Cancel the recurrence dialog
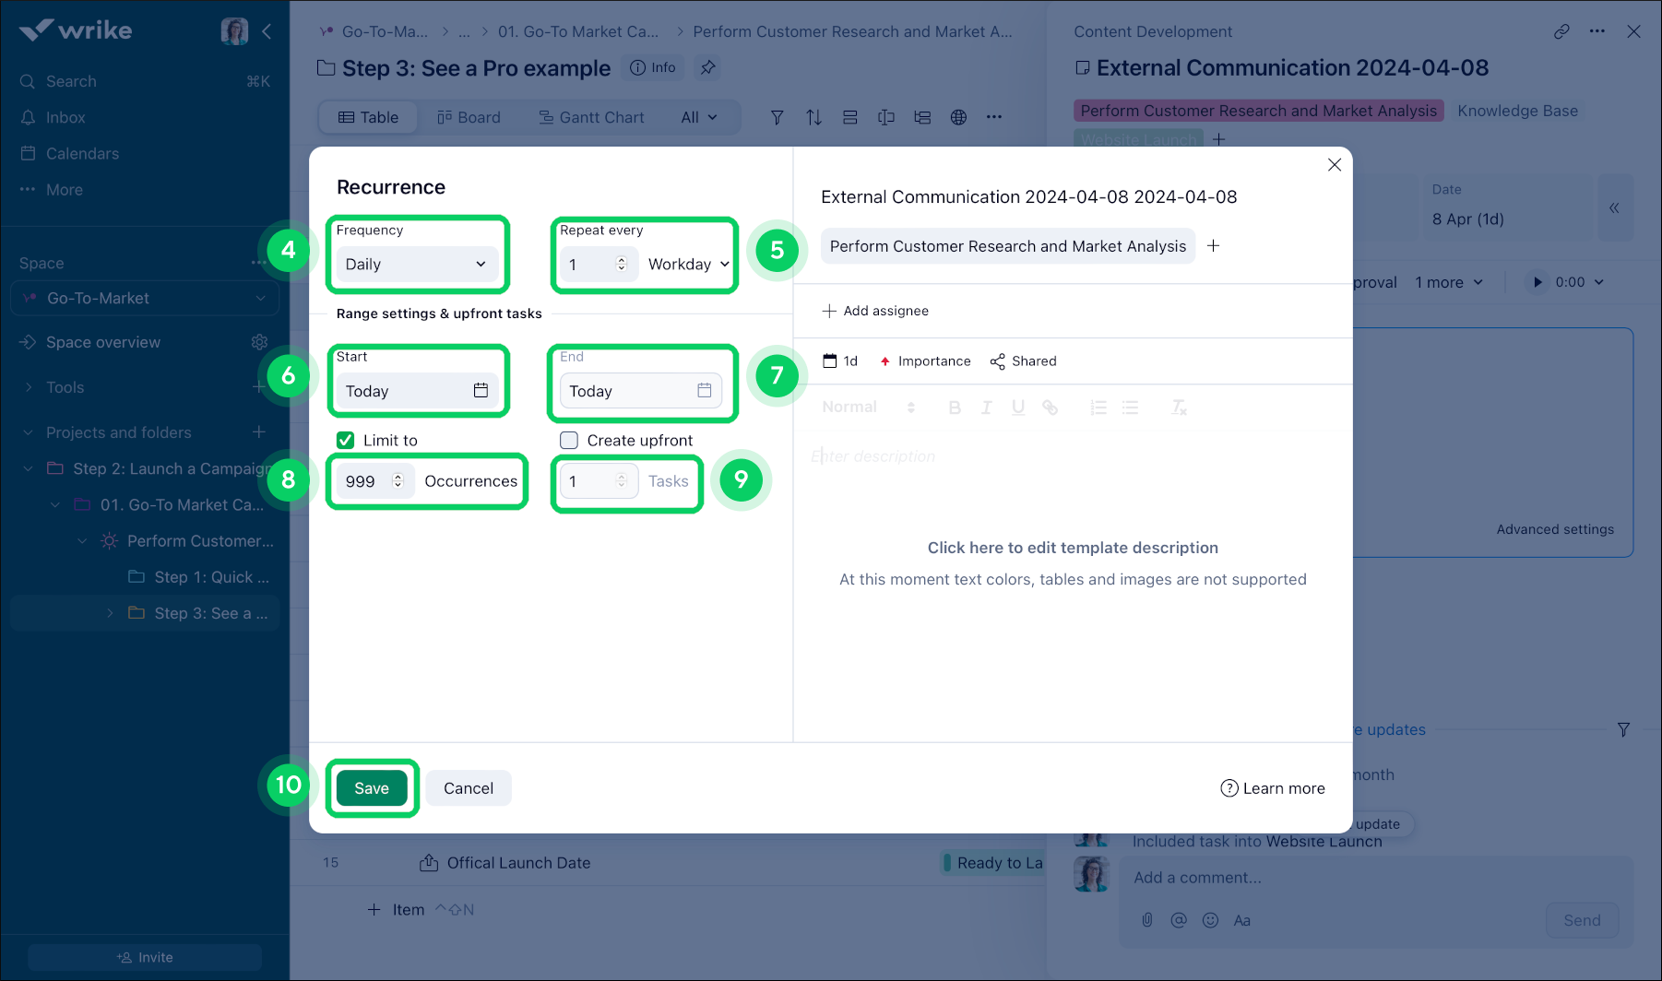 (468, 787)
